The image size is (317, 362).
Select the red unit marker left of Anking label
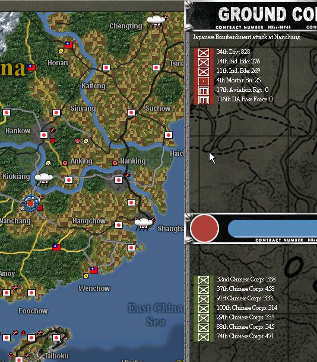65,163
